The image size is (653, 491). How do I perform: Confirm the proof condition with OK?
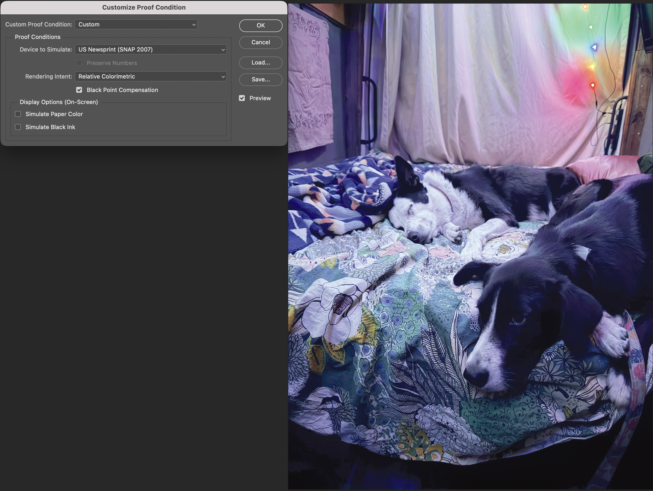[x=260, y=25]
